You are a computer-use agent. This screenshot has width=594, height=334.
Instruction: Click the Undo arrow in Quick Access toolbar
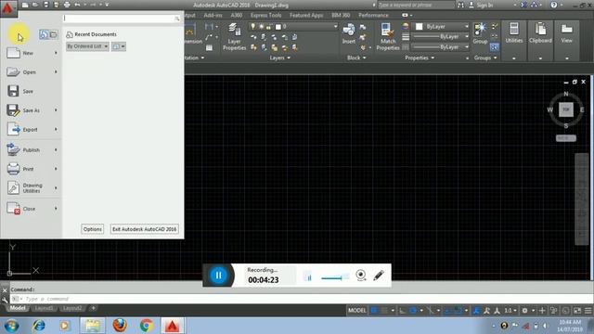click(77, 5)
